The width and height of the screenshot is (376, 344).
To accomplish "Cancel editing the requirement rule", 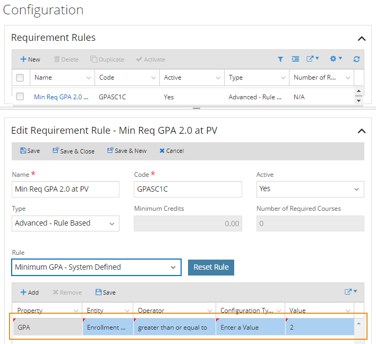I will (x=172, y=151).
